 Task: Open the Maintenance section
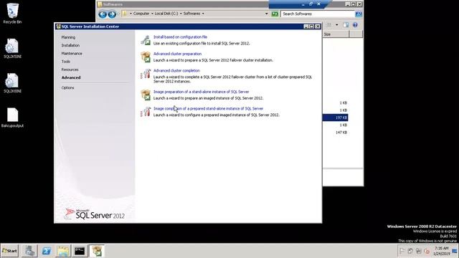pyautogui.click(x=72, y=54)
